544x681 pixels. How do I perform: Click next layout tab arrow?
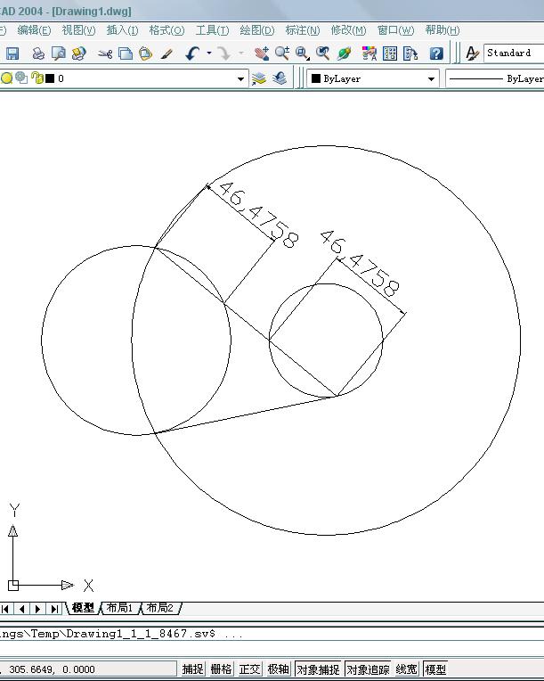37,609
